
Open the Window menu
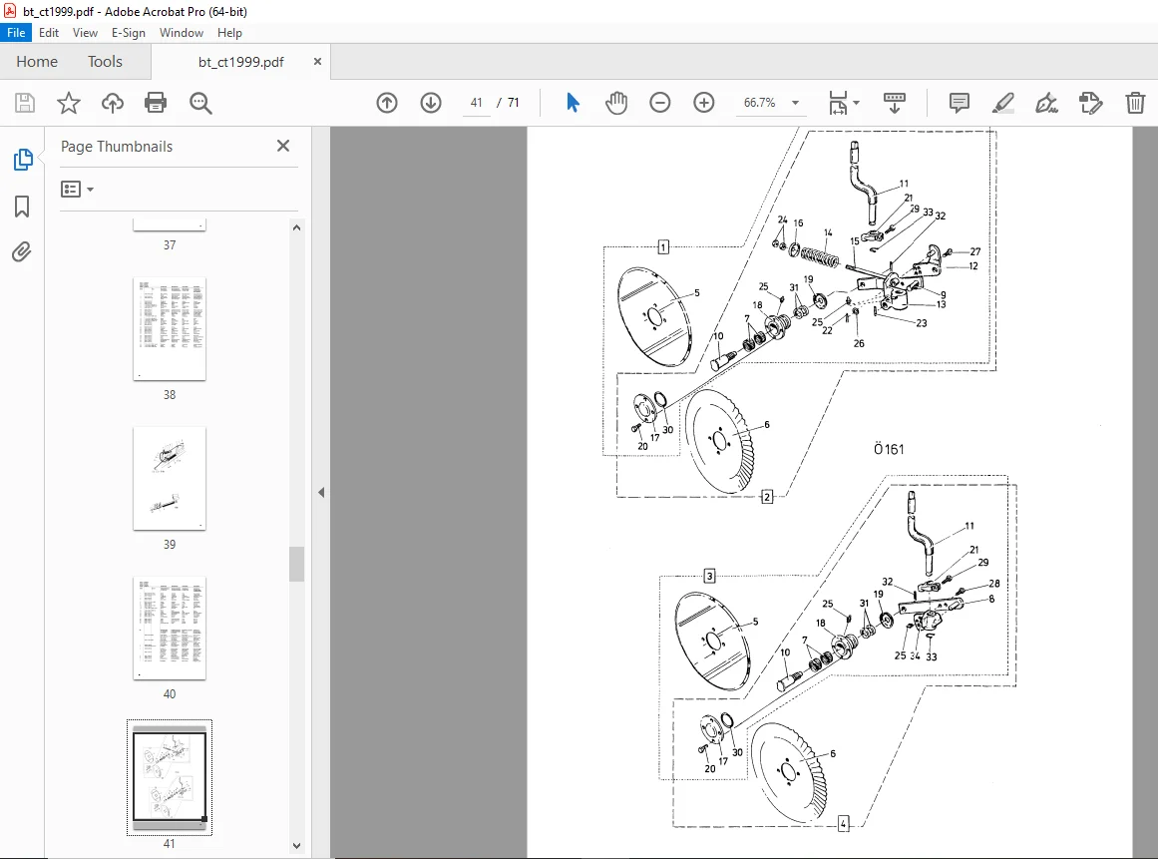[x=182, y=33]
